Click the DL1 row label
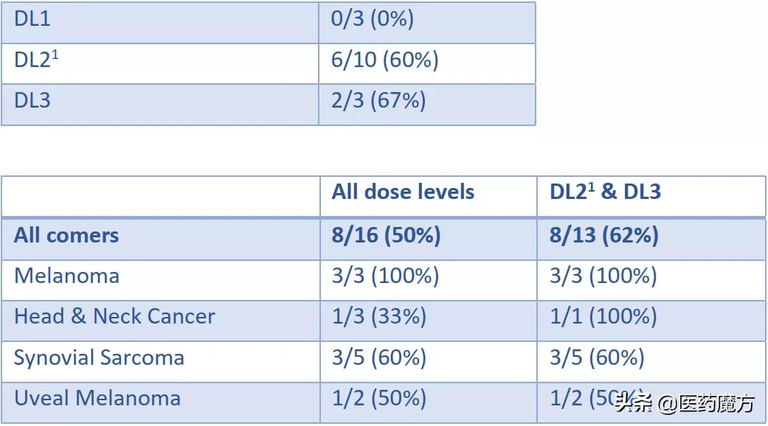768x426 pixels. point(32,19)
